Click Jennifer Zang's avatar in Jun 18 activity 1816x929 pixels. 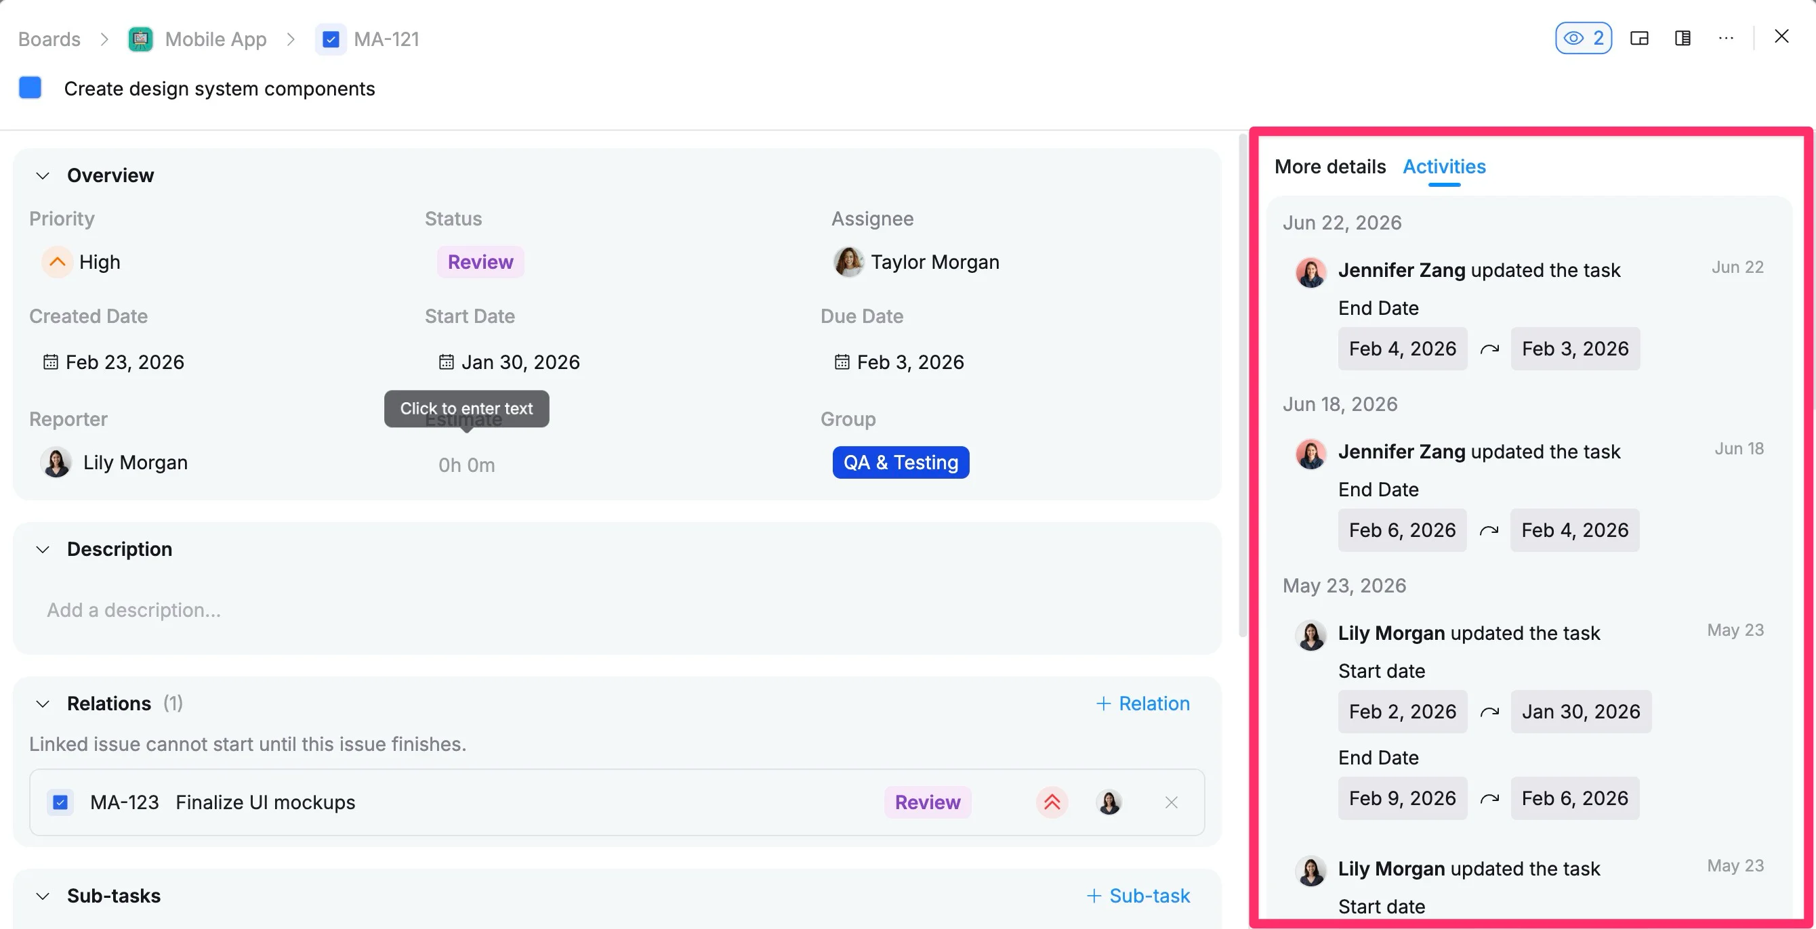coord(1311,454)
